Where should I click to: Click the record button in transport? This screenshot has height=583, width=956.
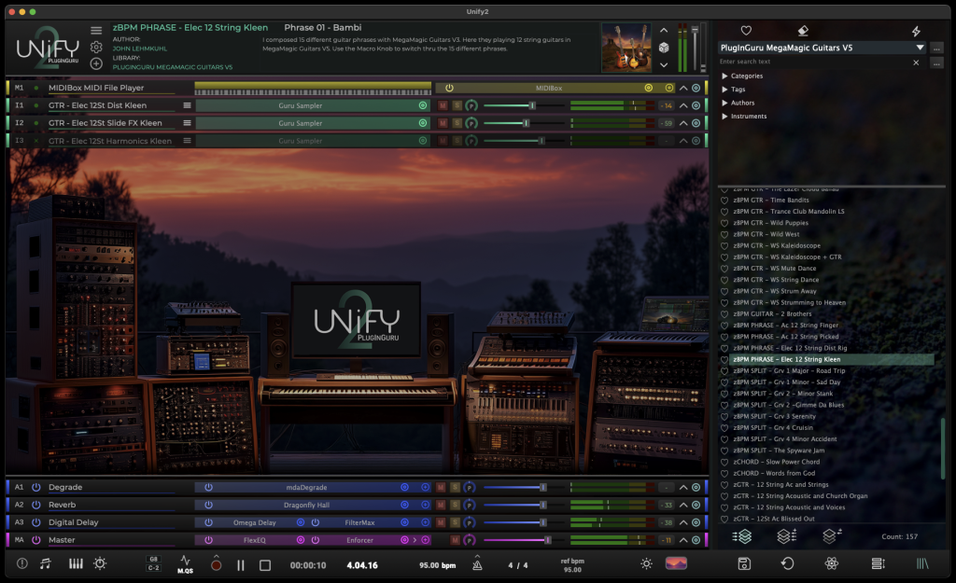tap(216, 564)
